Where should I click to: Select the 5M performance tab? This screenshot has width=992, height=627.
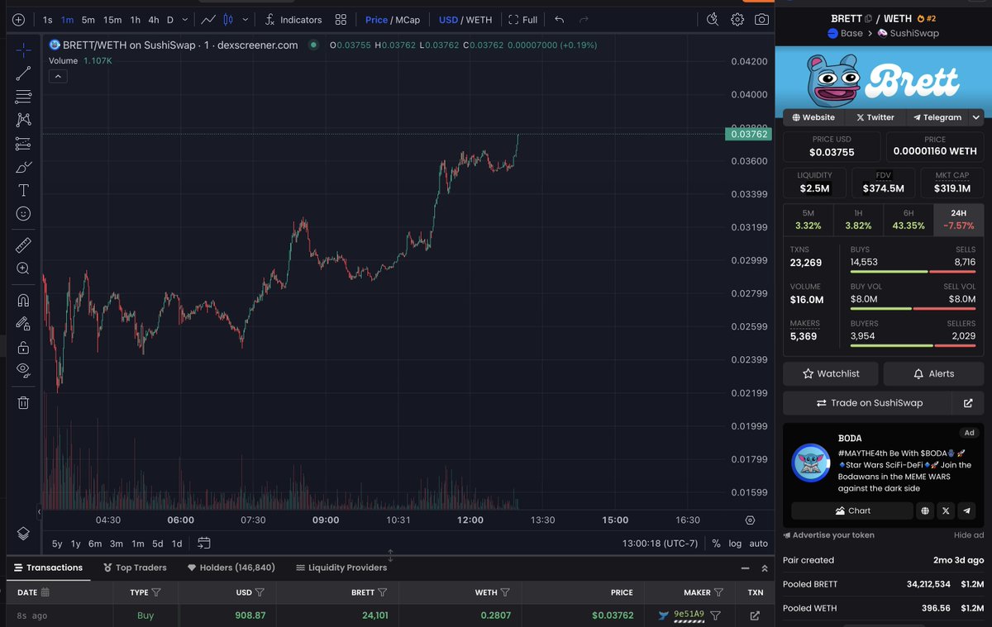point(808,219)
